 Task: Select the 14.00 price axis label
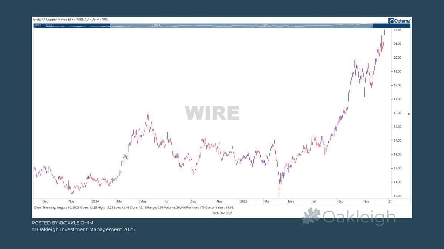397,141
